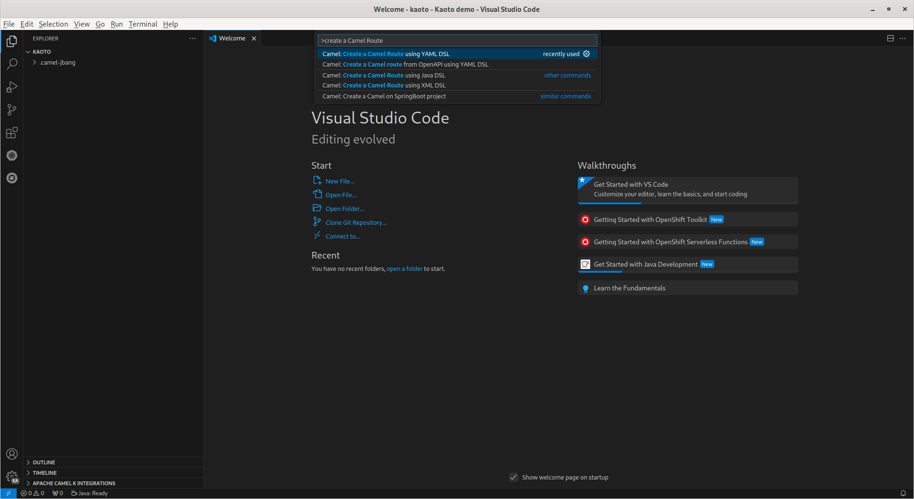Open the Source Control view icon
This screenshot has height=499, width=914.
12,110
